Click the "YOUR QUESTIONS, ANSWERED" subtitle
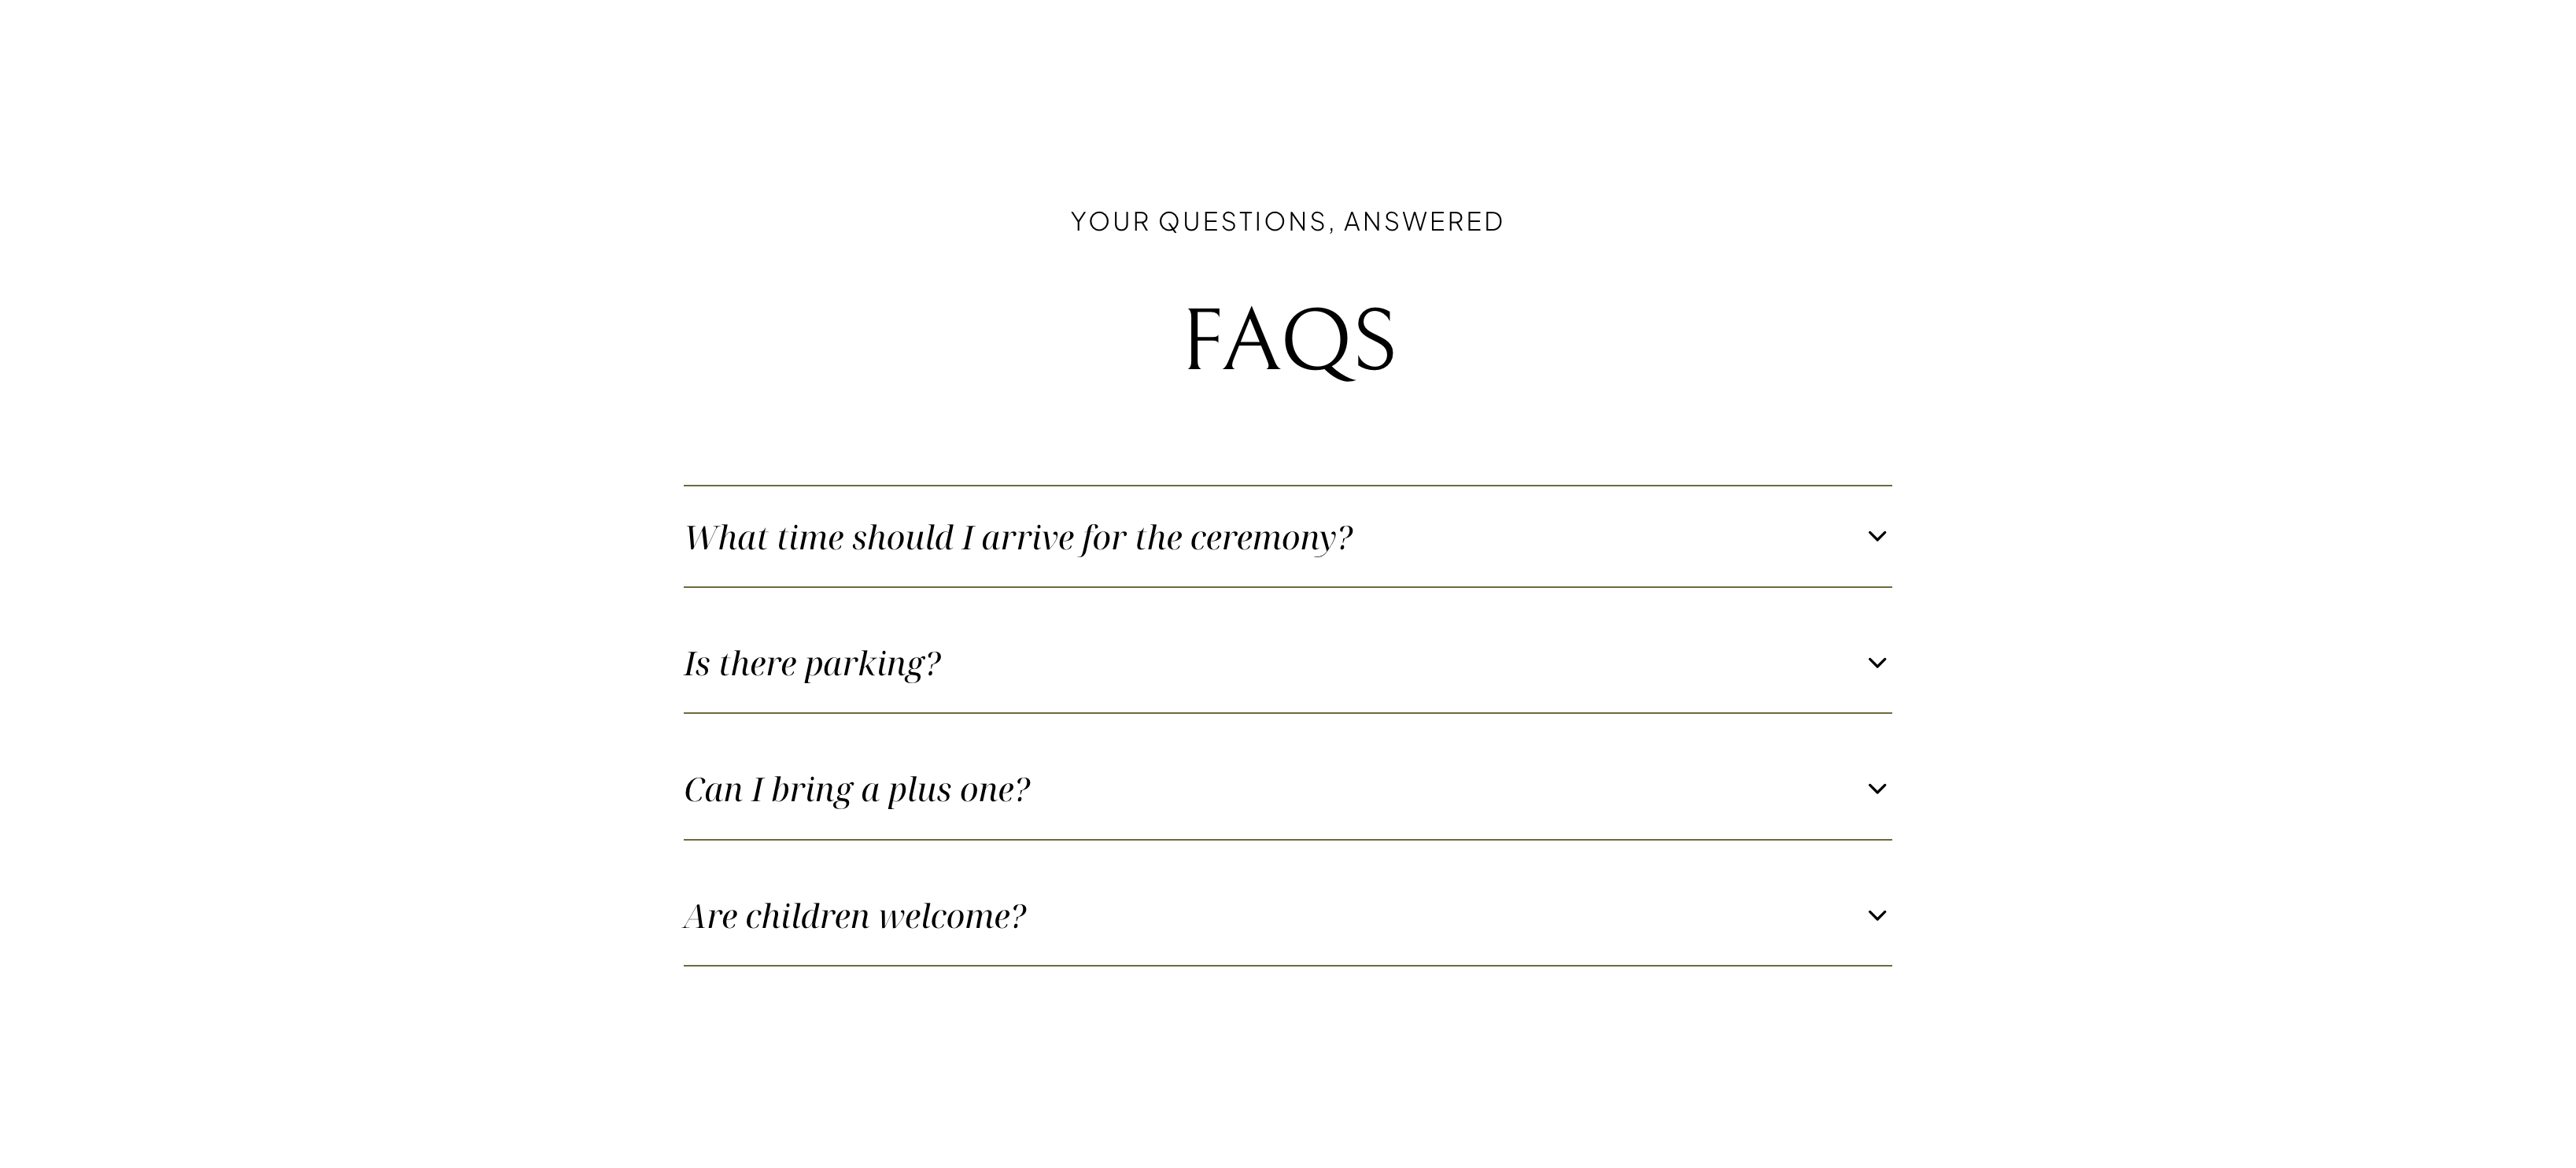 point(1287,221)
